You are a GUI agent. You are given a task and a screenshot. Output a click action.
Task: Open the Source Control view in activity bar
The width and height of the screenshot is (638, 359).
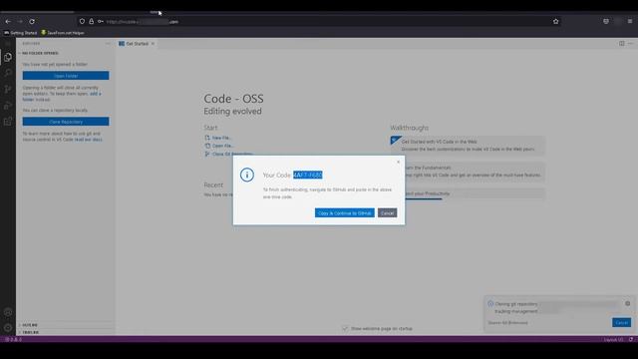click(8, 89)
